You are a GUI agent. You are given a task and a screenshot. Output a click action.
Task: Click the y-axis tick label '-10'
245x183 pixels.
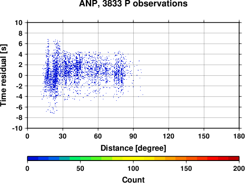tap(17, 128)
